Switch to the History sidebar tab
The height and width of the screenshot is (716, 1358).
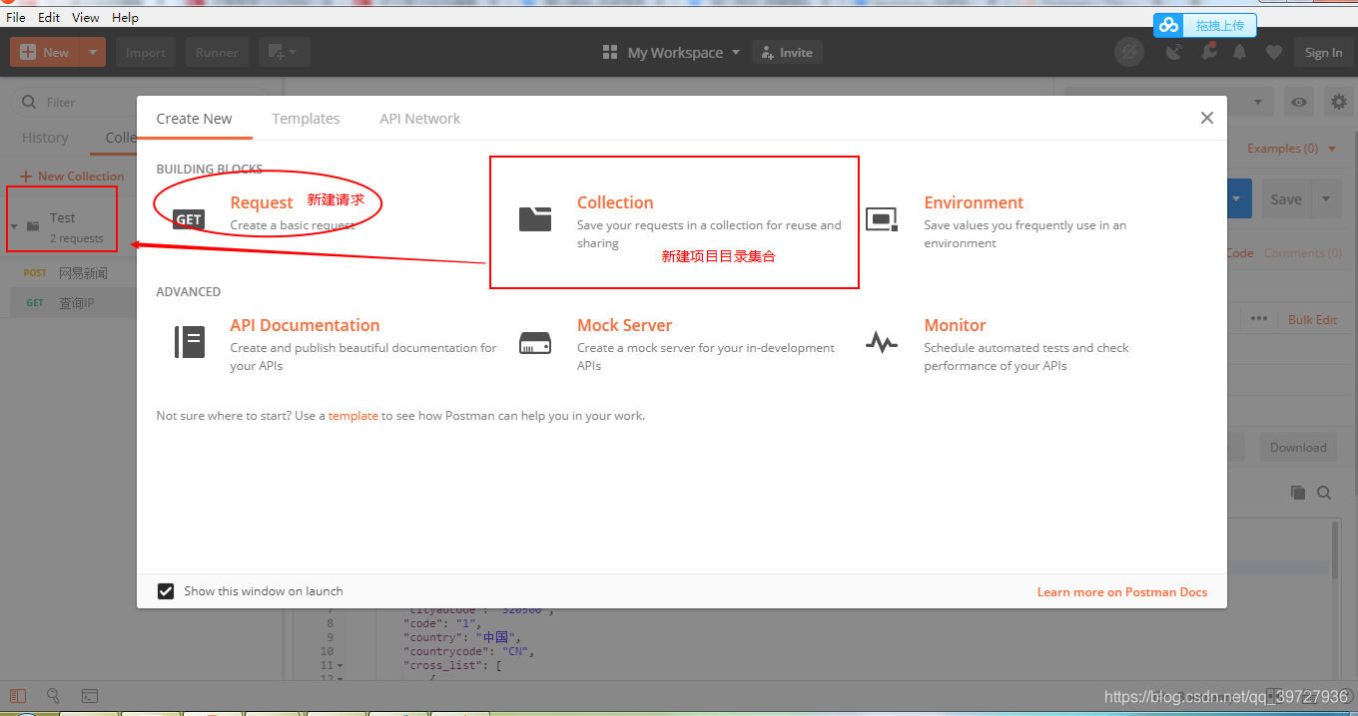point(45,138)
